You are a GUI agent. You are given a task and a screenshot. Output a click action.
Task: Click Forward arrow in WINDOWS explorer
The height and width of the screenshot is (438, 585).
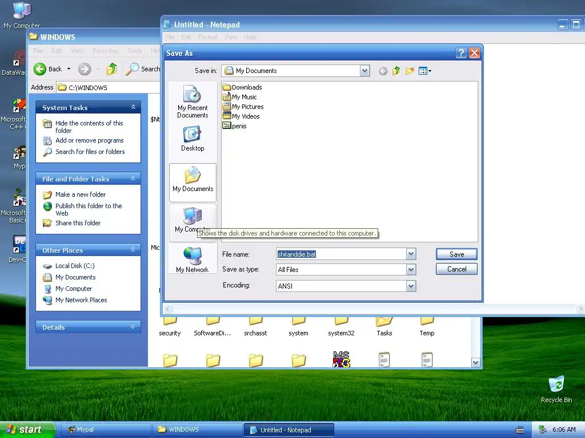click(85, 69)
